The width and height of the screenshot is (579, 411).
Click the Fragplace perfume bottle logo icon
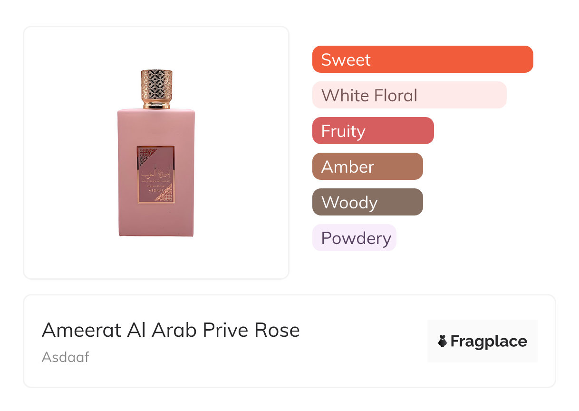[x=443, y=341]
